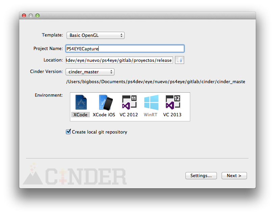Choose the XCode iOS environment icon
Screen dimensions: 275x215
coord(106,102)
